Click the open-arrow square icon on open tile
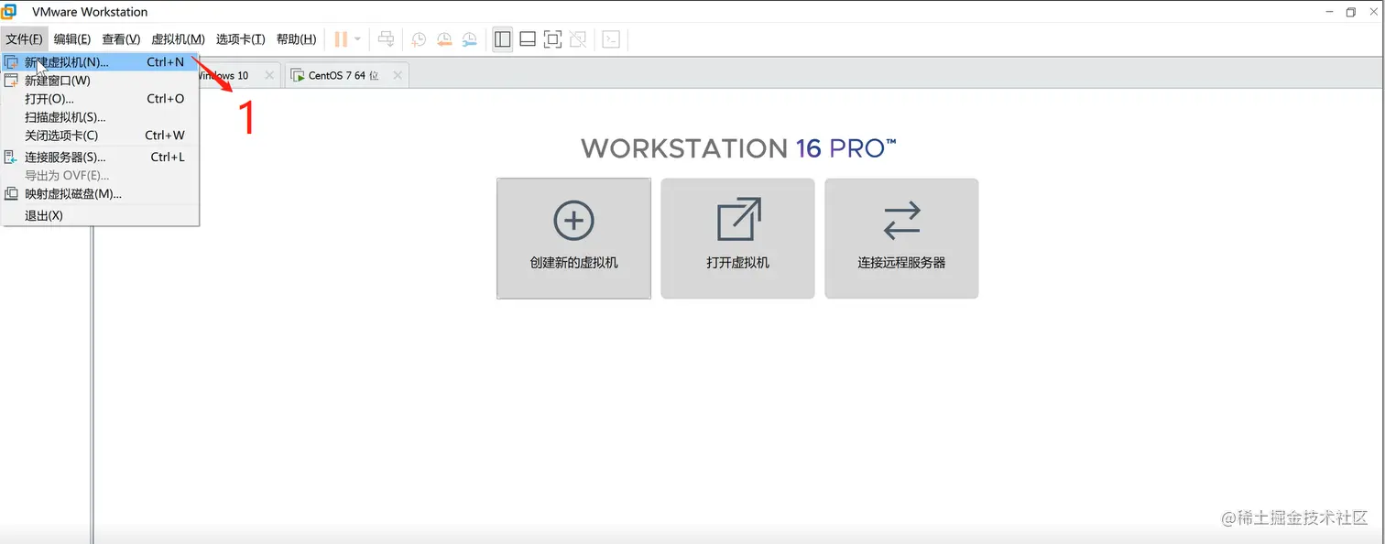Screen dimensions: 1385x544 [x=738, y=220]
